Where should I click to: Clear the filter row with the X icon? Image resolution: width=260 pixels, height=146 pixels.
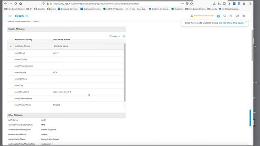click(11, 46)
